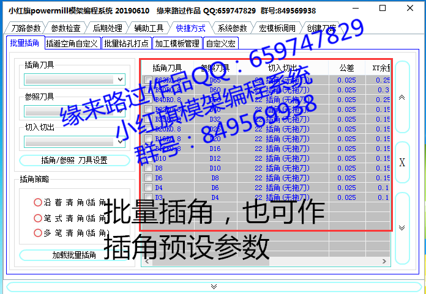Tick the checkbox for row D4
This screenshot has width=426, height=294.
pyautogui.click(x=148, y=188)
